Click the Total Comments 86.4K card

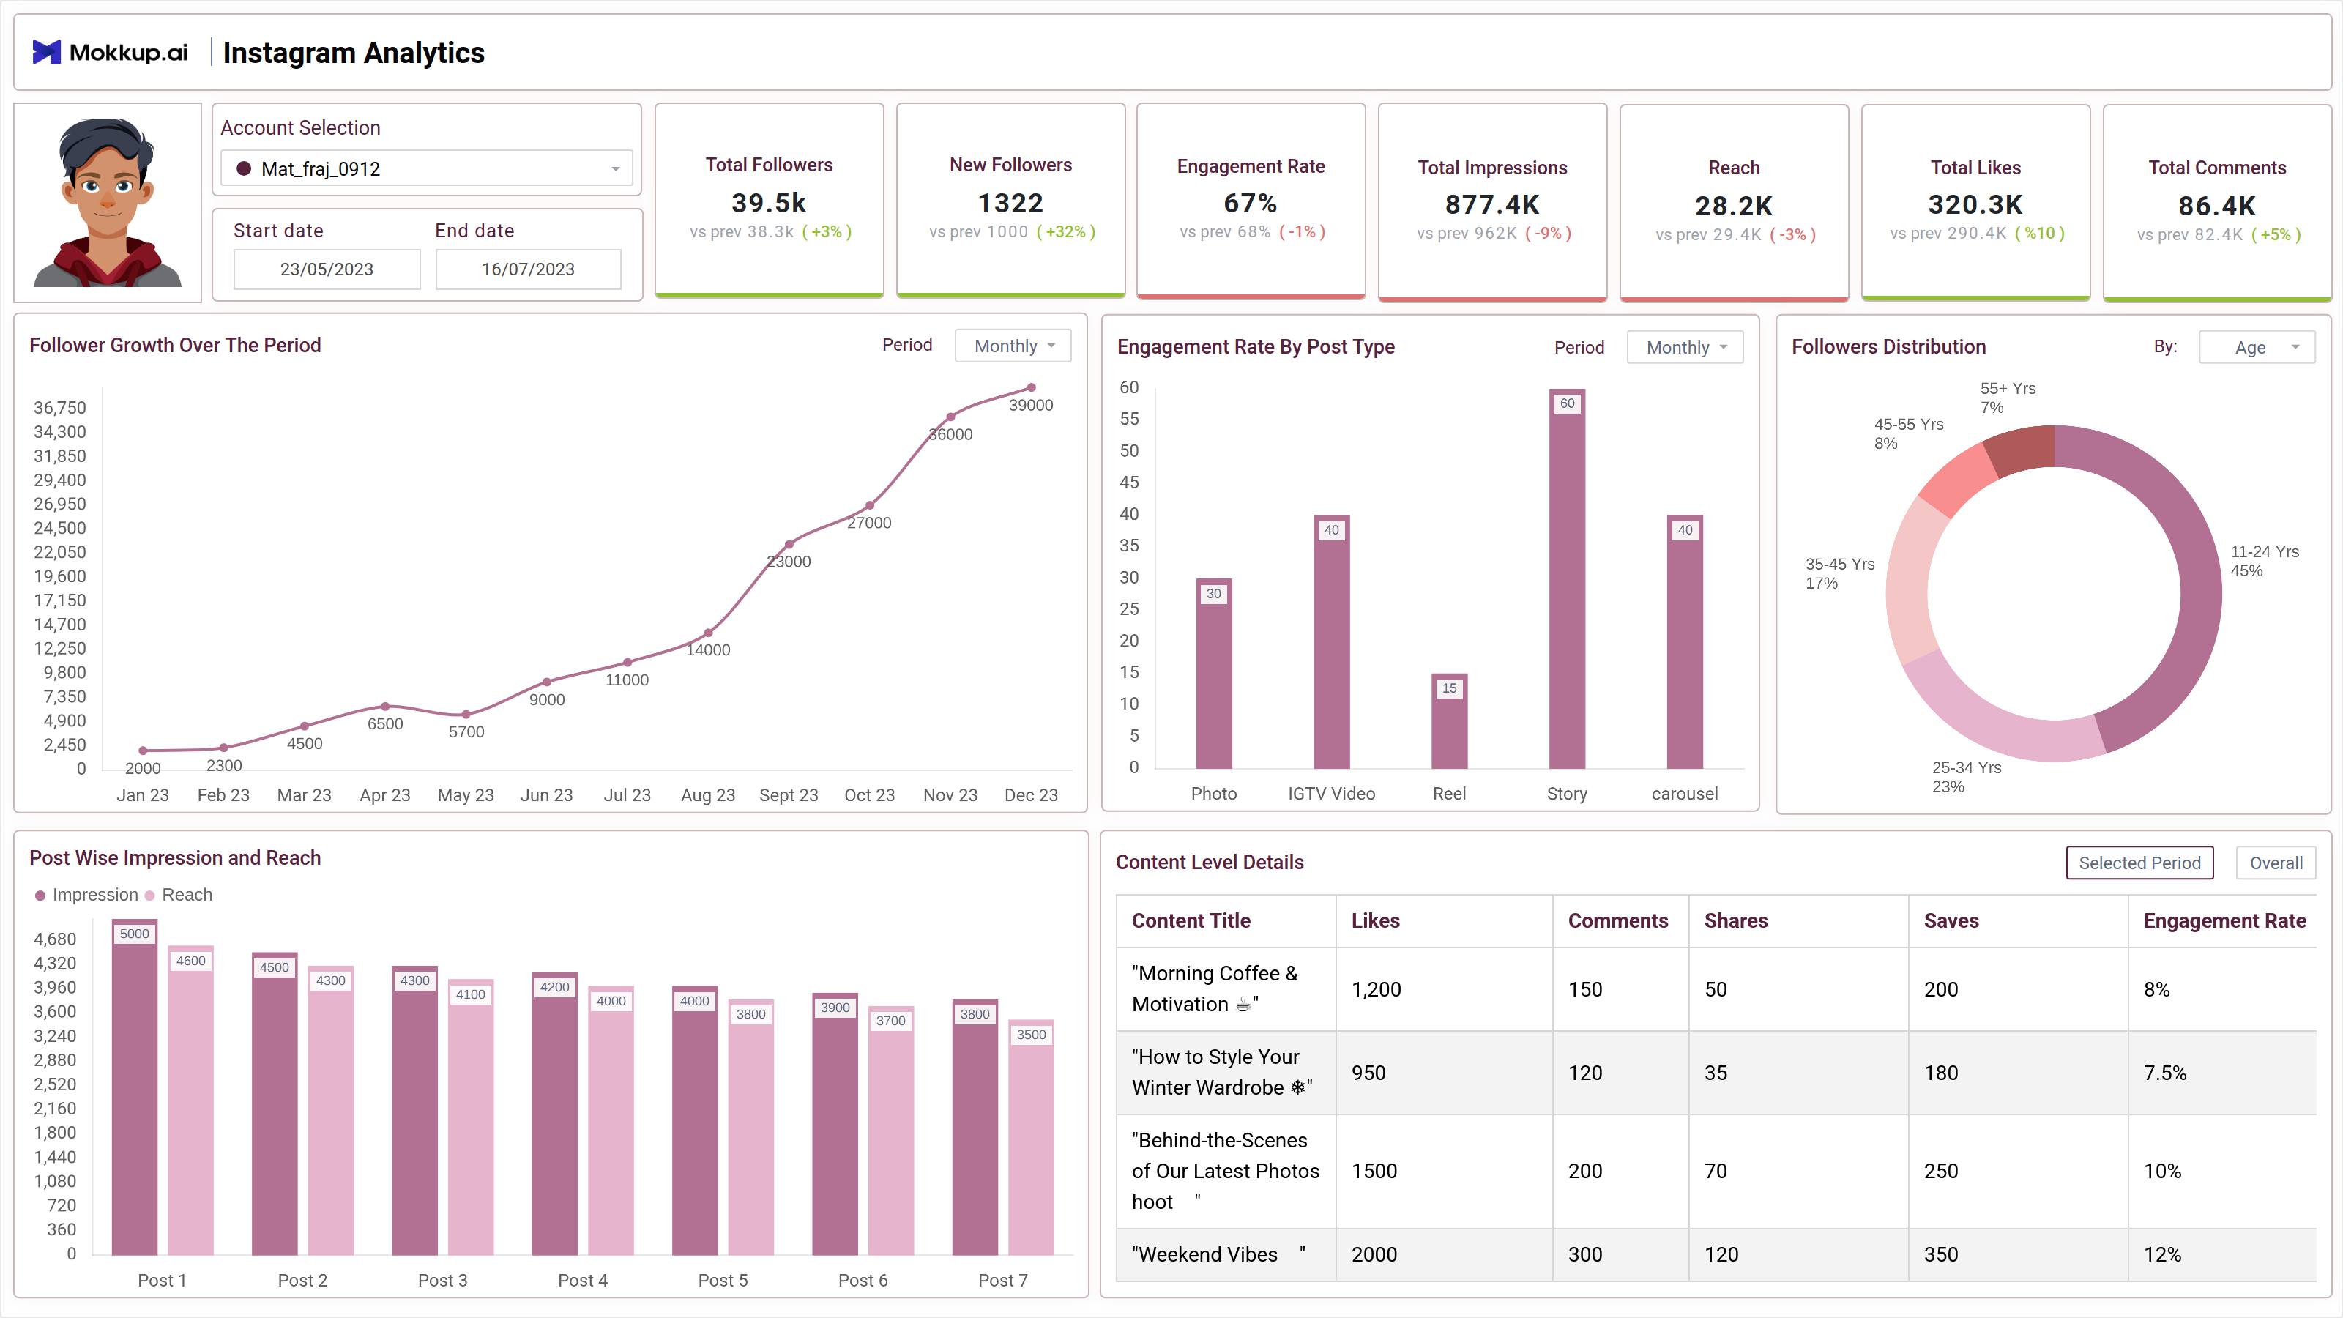(2218, 202)
